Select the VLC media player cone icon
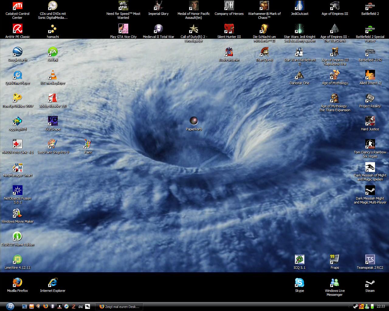This screenshot has width=389, height=311. click(53, 75)
